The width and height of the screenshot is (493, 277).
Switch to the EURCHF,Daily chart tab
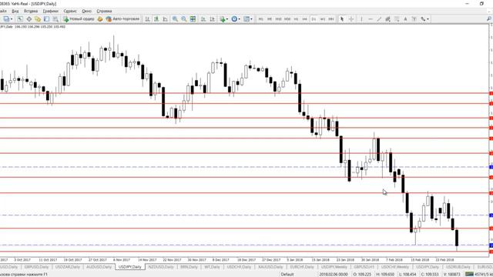[302, 267]
